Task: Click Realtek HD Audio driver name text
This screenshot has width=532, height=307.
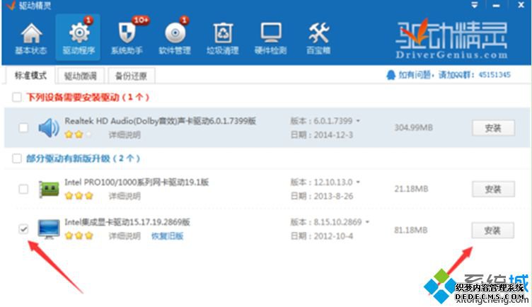Action: (x=160, y=121)
